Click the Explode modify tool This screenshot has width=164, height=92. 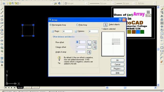click(162, 62)
